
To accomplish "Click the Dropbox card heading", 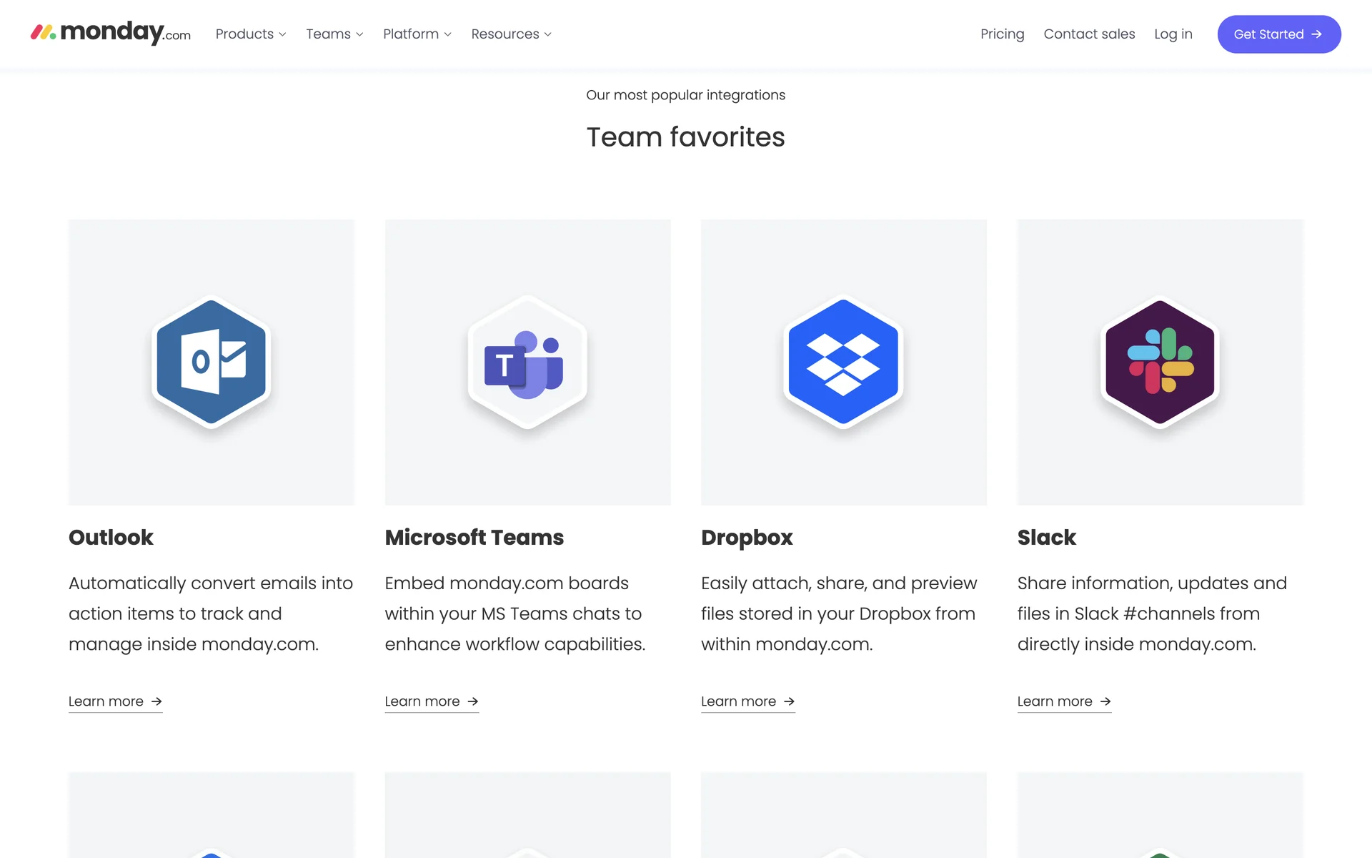I will (747, 538).
